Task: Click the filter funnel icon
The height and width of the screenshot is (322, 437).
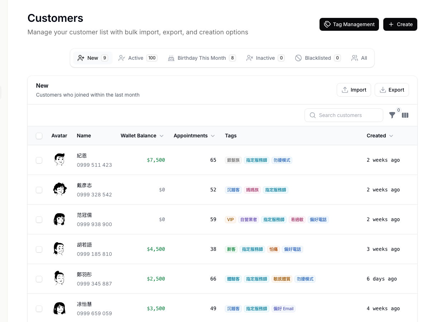Action: pyautogui.click(x=392, y=115)
